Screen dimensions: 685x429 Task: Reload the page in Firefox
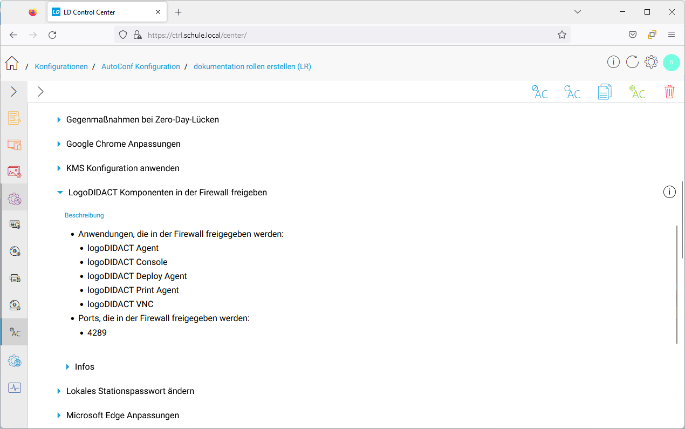click(x=52, y=35)
